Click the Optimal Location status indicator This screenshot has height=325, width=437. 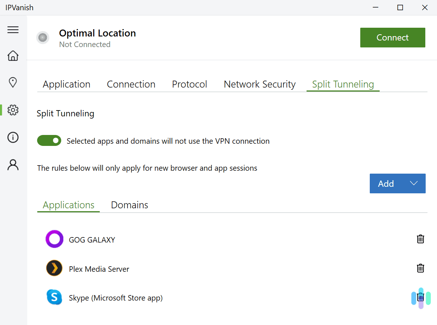(43, 38)
